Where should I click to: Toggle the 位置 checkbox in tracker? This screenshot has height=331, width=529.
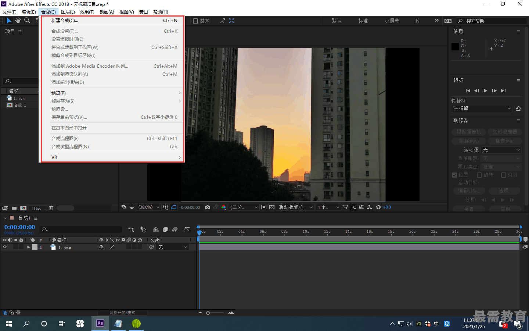click(x=454, y=175)
